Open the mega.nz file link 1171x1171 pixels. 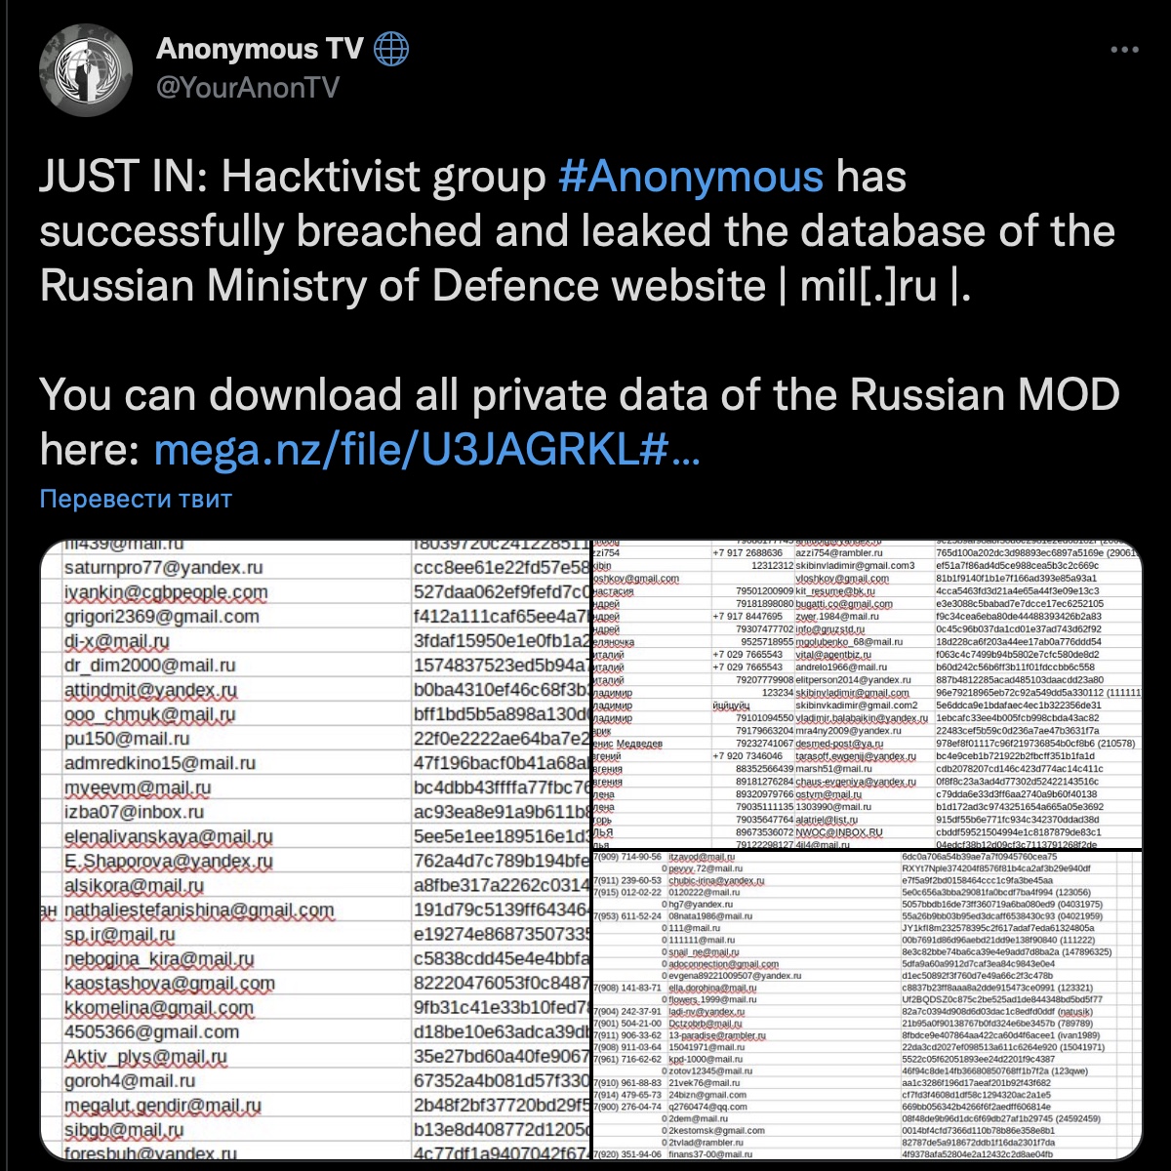[x=426, y=449]
